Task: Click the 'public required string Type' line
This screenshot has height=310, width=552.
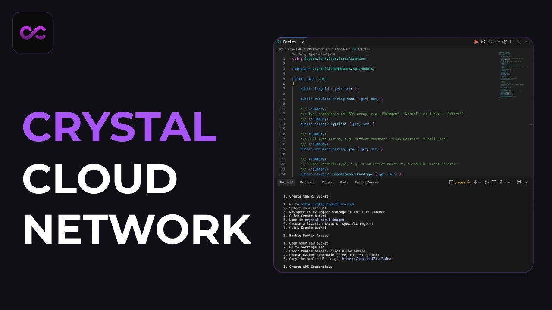Action: coord(342,149)
